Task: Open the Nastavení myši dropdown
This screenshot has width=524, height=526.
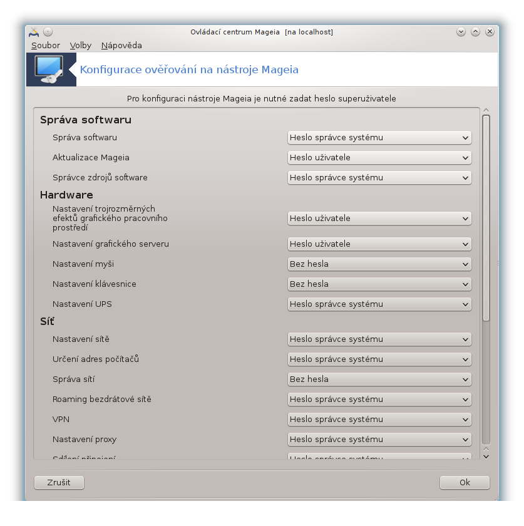Action: 379,264
